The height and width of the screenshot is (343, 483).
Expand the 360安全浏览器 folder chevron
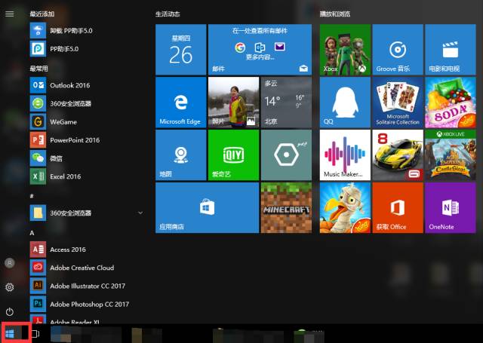[x=140, y=213]
